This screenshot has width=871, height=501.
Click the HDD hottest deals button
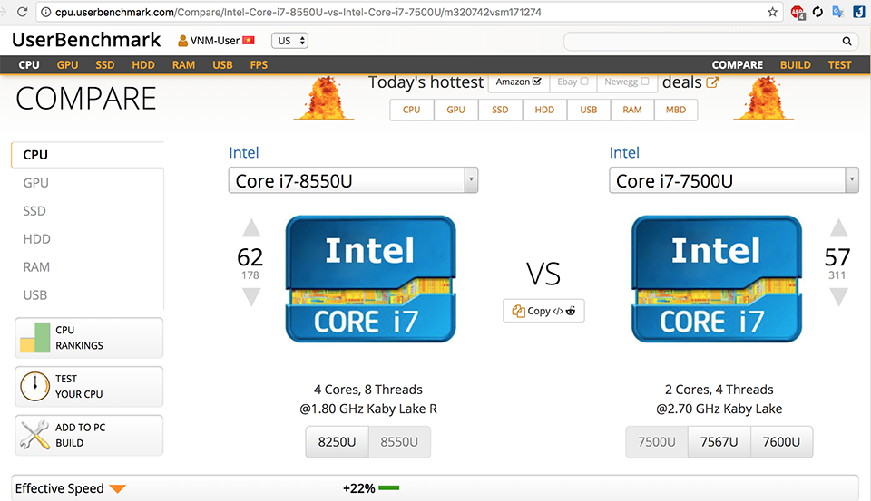point(544,110)
